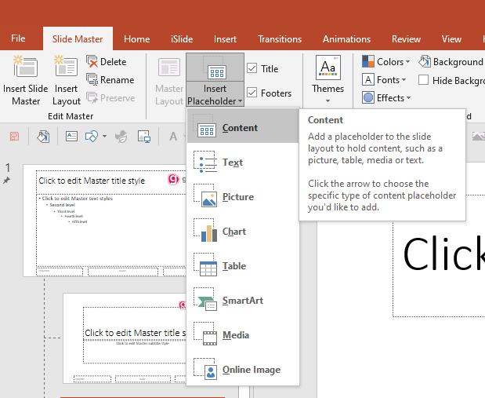Screen dimensions: 485x398
Task: Select the SmartArt placeholder option
Action: [x=243, y=301]
